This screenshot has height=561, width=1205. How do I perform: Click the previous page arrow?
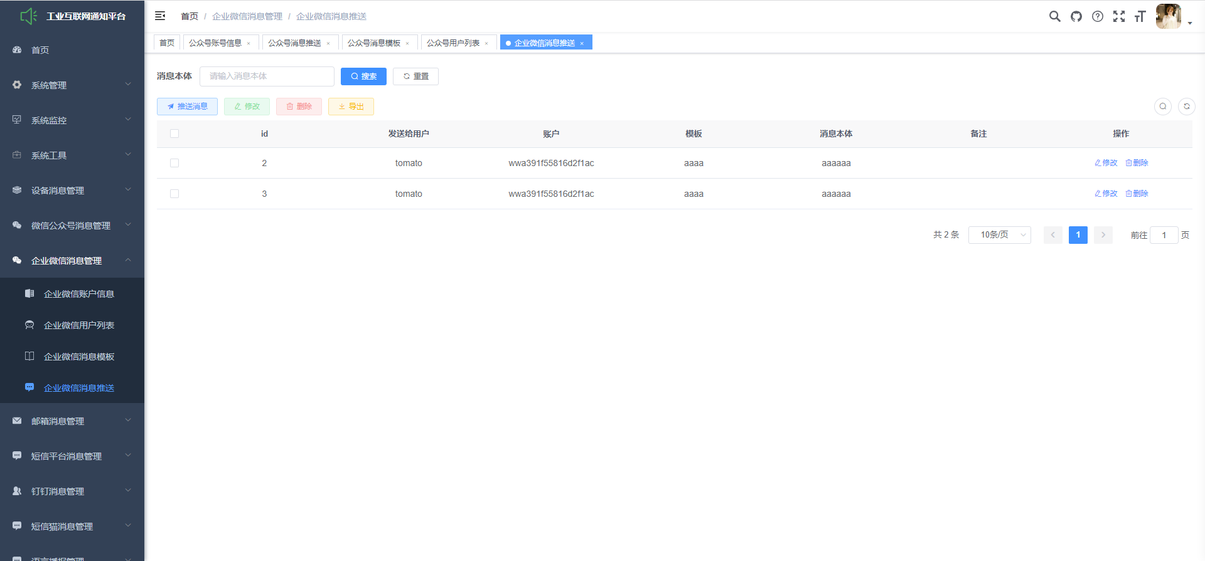(1053, 235)
